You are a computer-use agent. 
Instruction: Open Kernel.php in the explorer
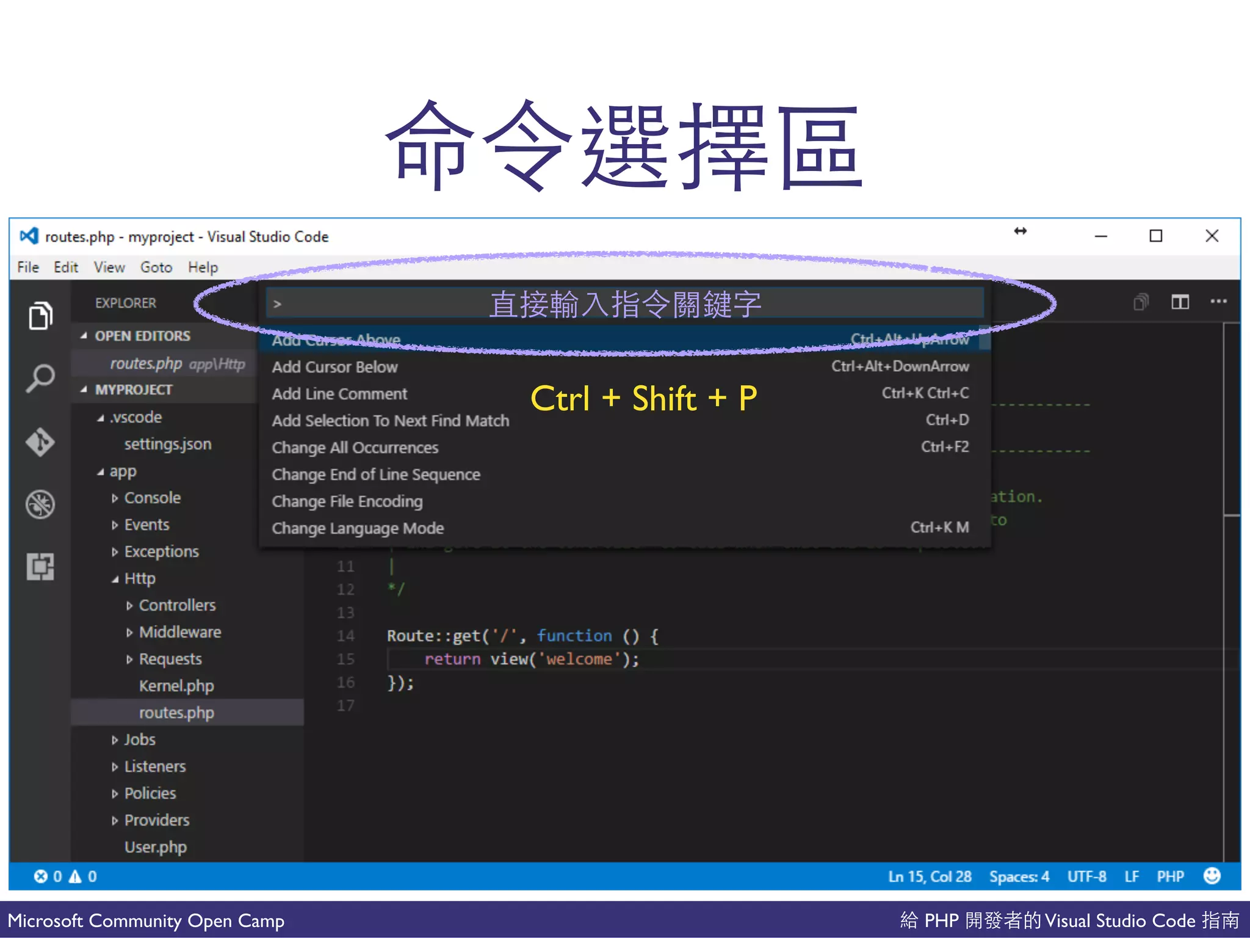[176, 686]
